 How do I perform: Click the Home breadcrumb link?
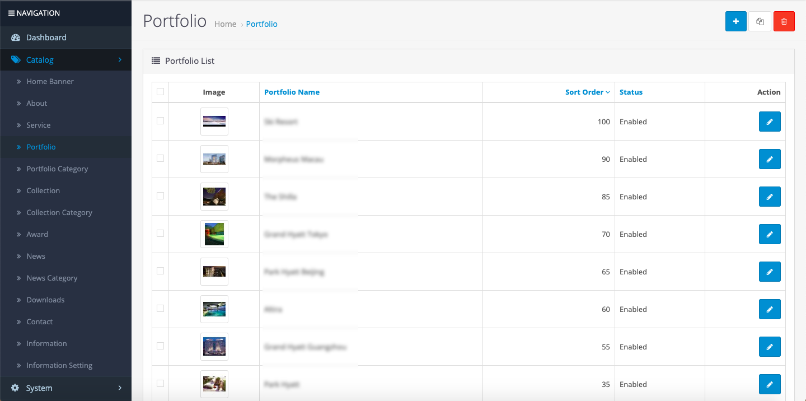(225, 24)
